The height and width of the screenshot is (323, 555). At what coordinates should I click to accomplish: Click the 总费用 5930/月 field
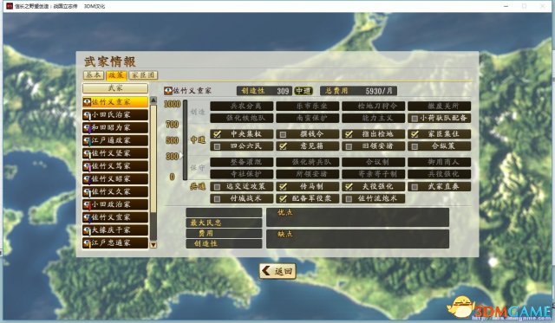[x=358, y=91]
